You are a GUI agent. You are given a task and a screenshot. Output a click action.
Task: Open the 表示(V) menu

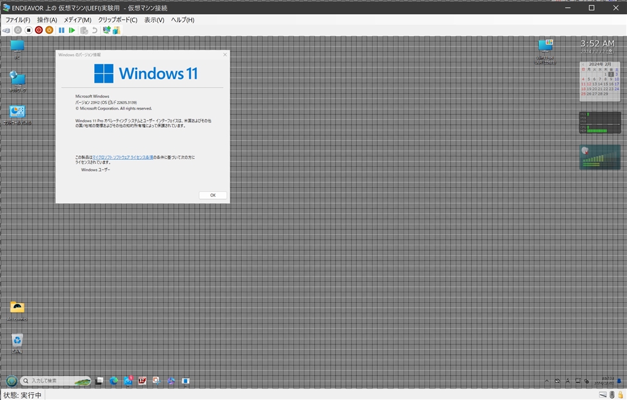[154, 20]
